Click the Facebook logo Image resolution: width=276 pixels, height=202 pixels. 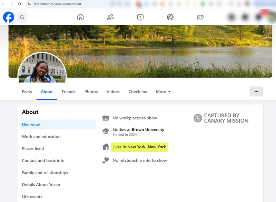(x=8, y=17)
